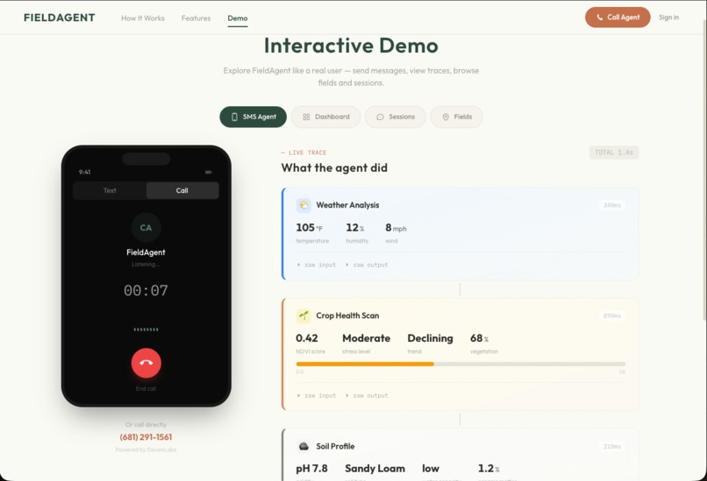Click the battery icon in phone status bar
Screen dimensions: 707x481
[x=208, y=172]
